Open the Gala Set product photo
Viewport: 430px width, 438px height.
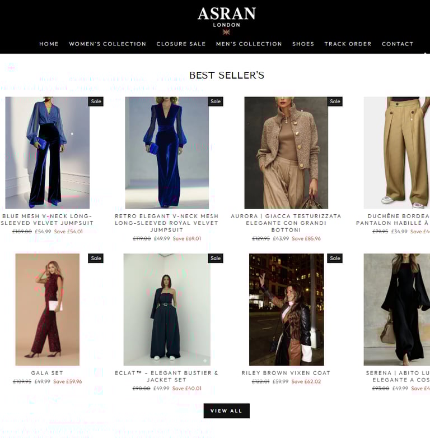point(48,310)
